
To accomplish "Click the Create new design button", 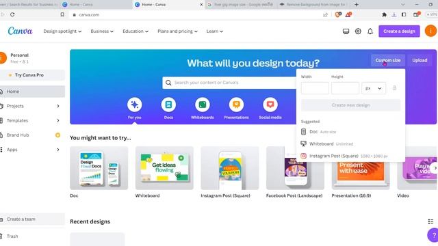I will point(350,105).
